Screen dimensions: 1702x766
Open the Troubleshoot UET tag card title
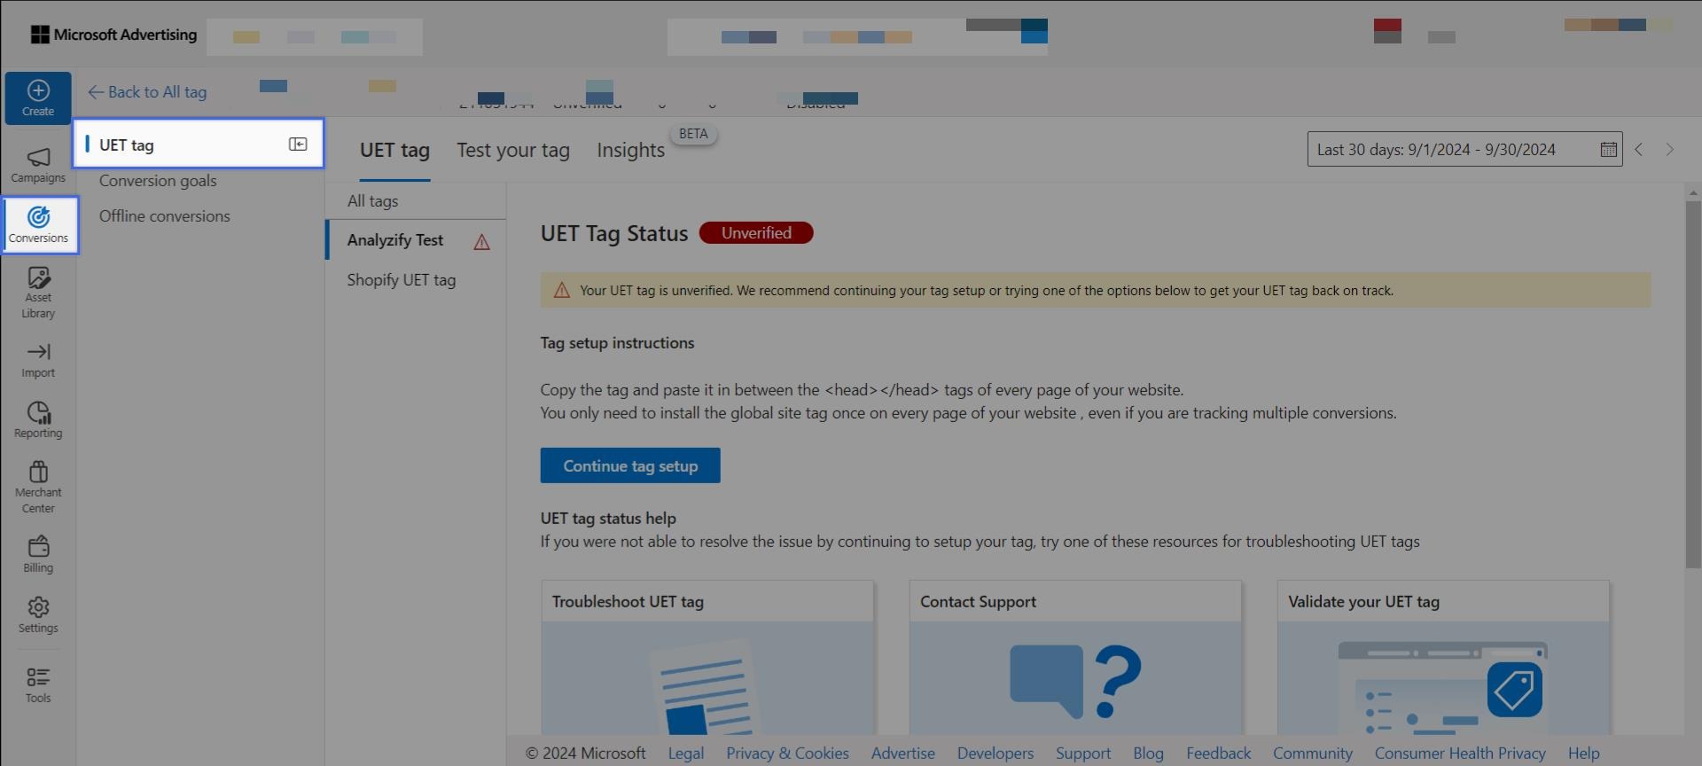(628, 602)
